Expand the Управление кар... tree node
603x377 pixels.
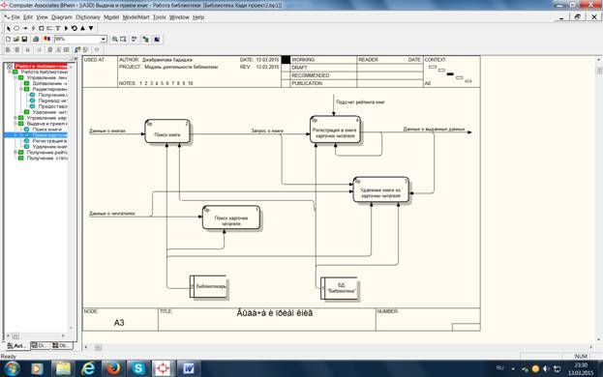click(15, 118)
